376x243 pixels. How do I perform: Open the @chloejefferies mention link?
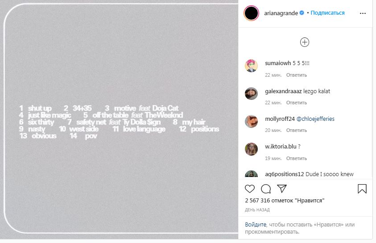coord(315,119)
